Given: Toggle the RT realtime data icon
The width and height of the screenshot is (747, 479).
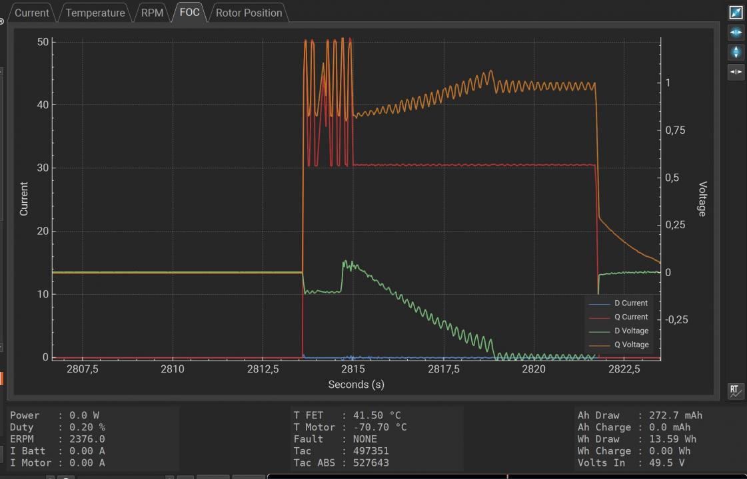Looking at the screenshot, I should coord(736,391).
